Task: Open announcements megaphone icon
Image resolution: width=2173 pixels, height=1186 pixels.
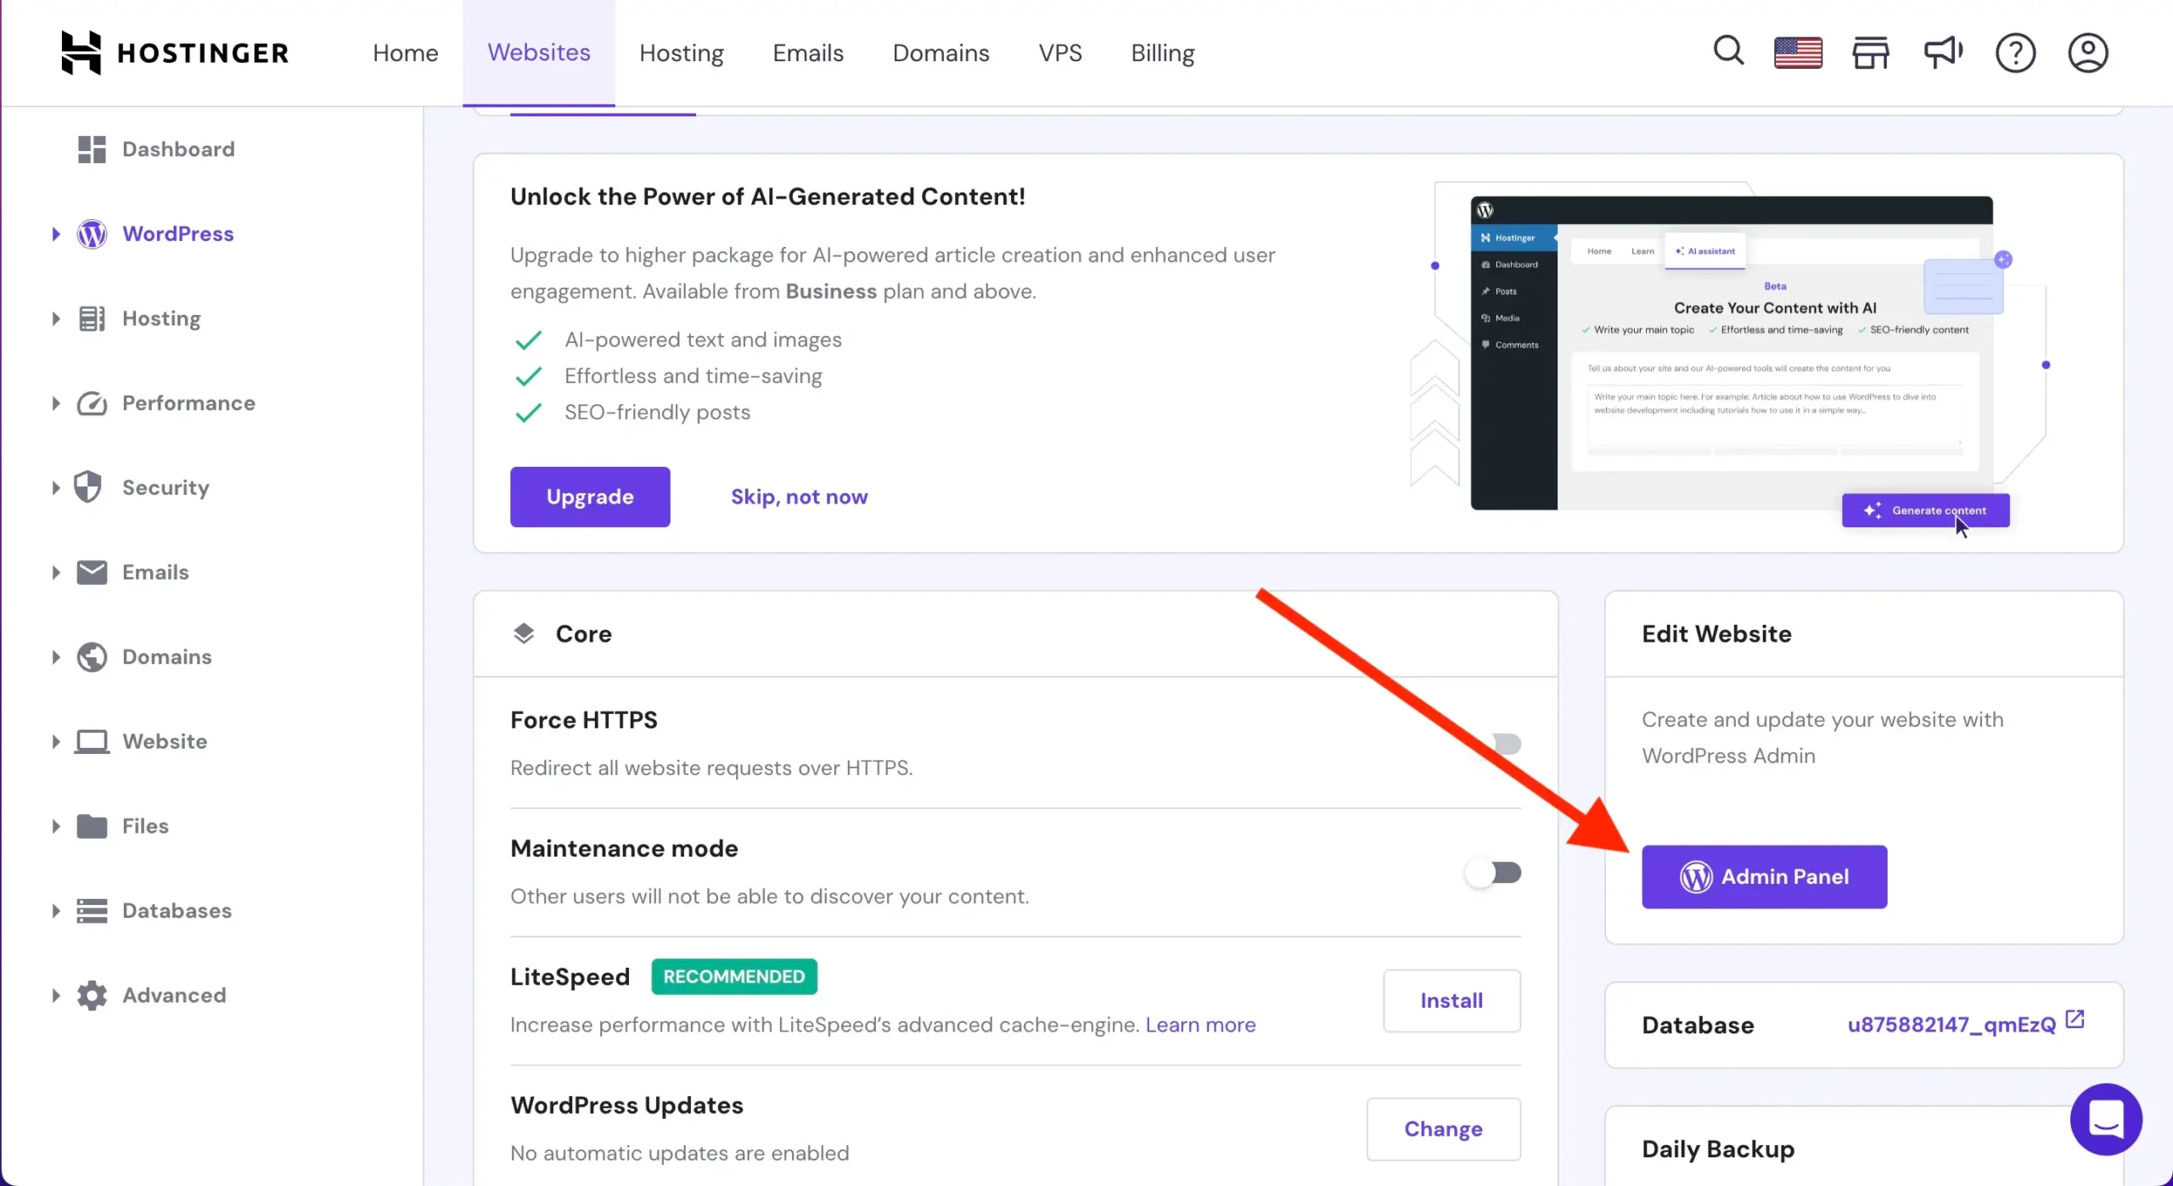Action: [1943, 53]
